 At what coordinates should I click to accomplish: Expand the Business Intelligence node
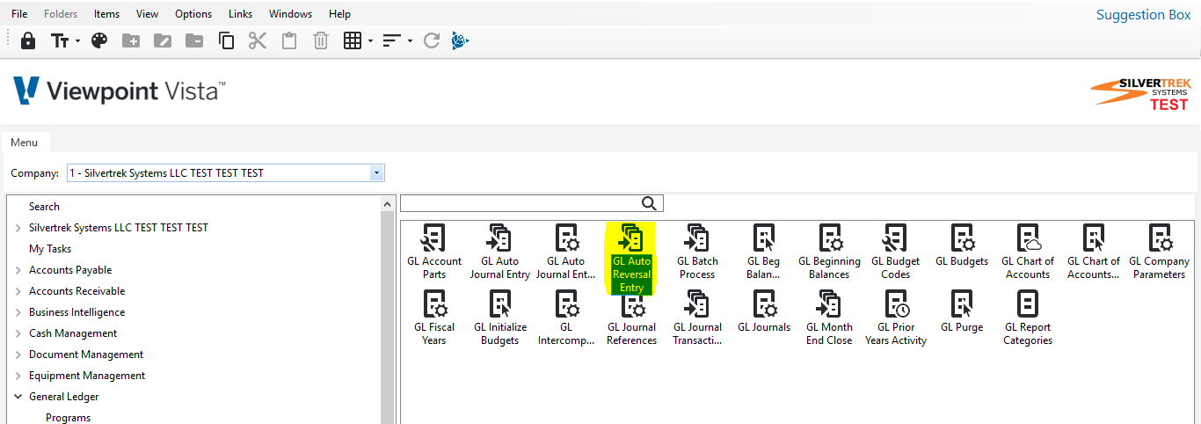[18, 312]
